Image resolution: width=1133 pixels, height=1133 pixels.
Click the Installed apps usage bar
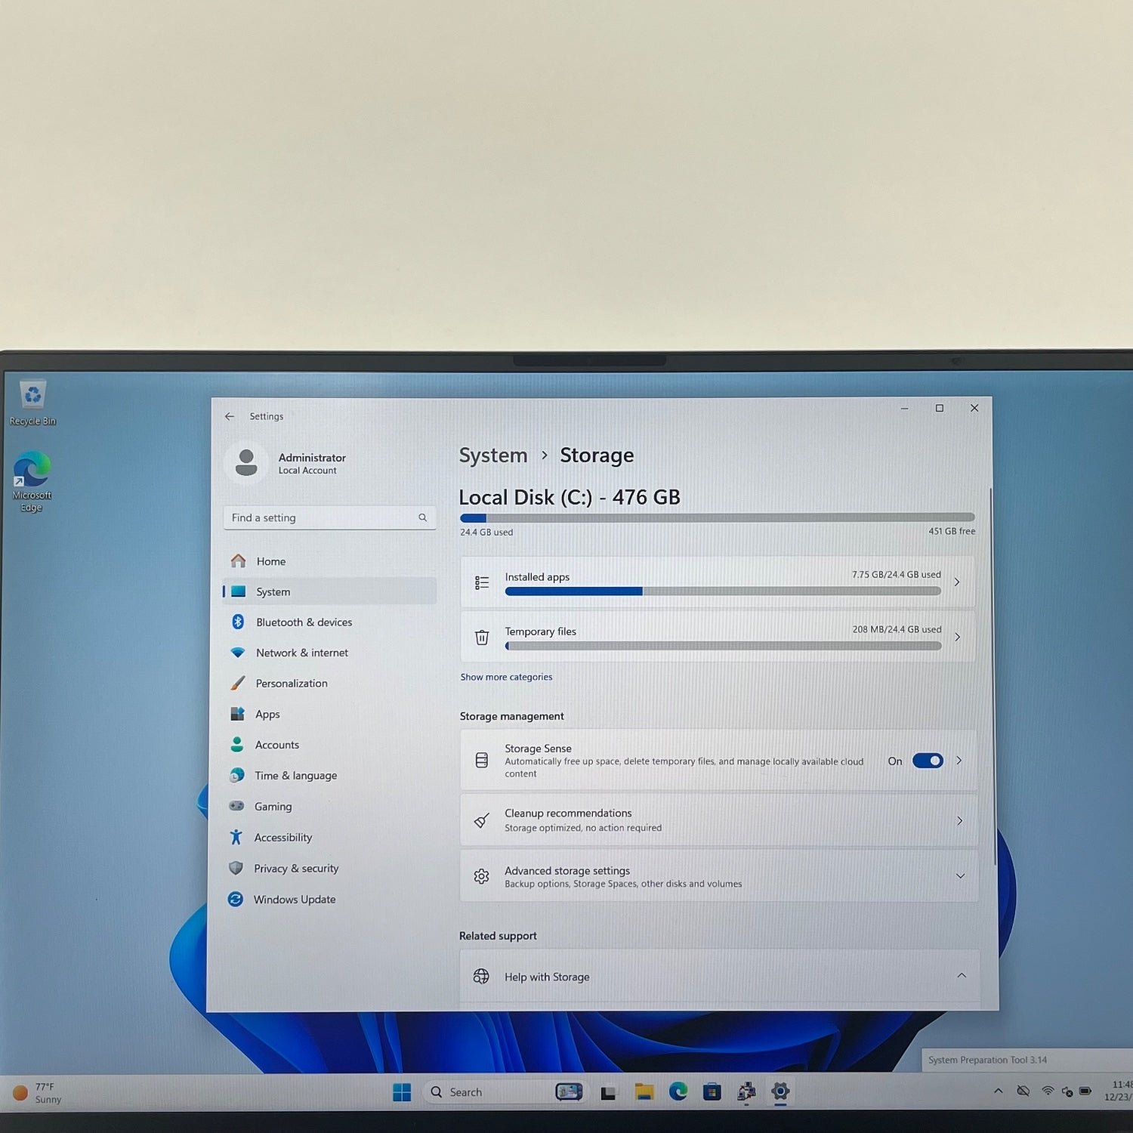(x=722, y=591)
